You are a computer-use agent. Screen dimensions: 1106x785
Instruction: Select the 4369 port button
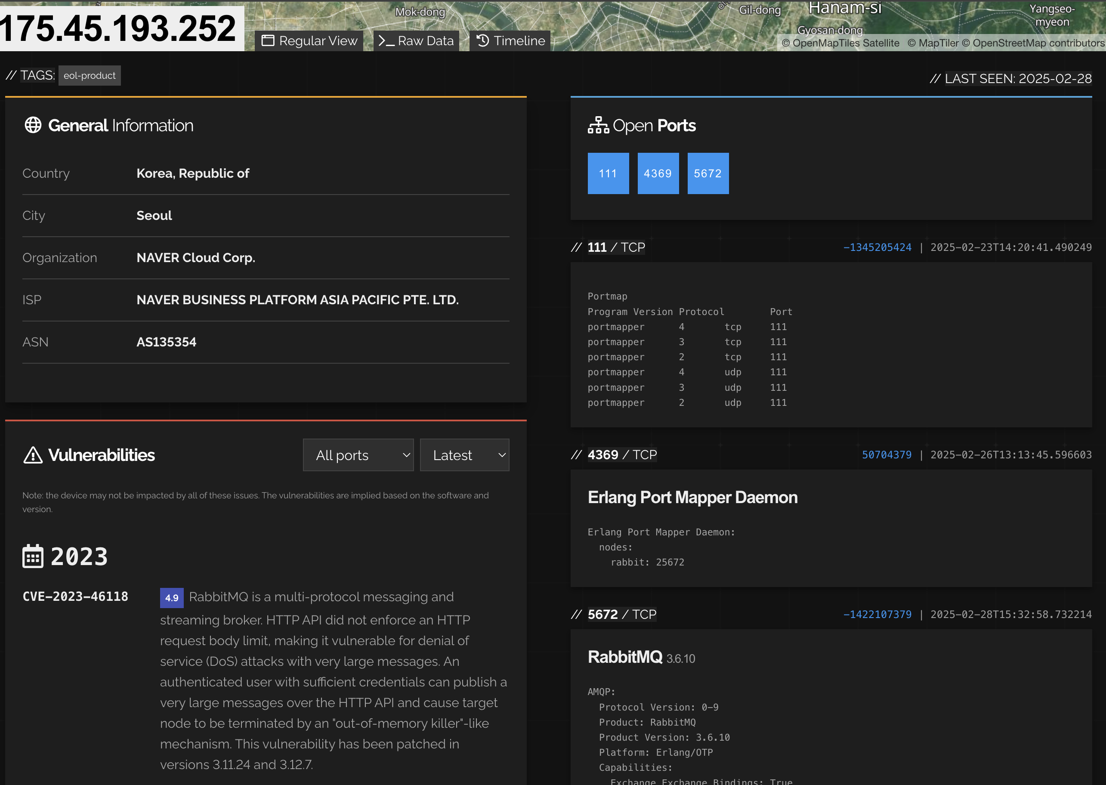pyautogui.click(x=658, y=173)
